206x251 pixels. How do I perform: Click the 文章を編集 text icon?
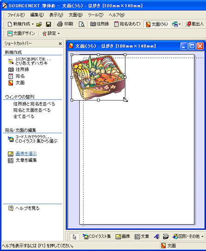11,160
